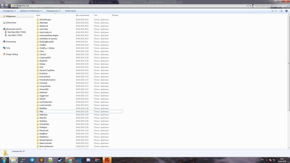Click the refresh button beside address bar

pos(251,6)
